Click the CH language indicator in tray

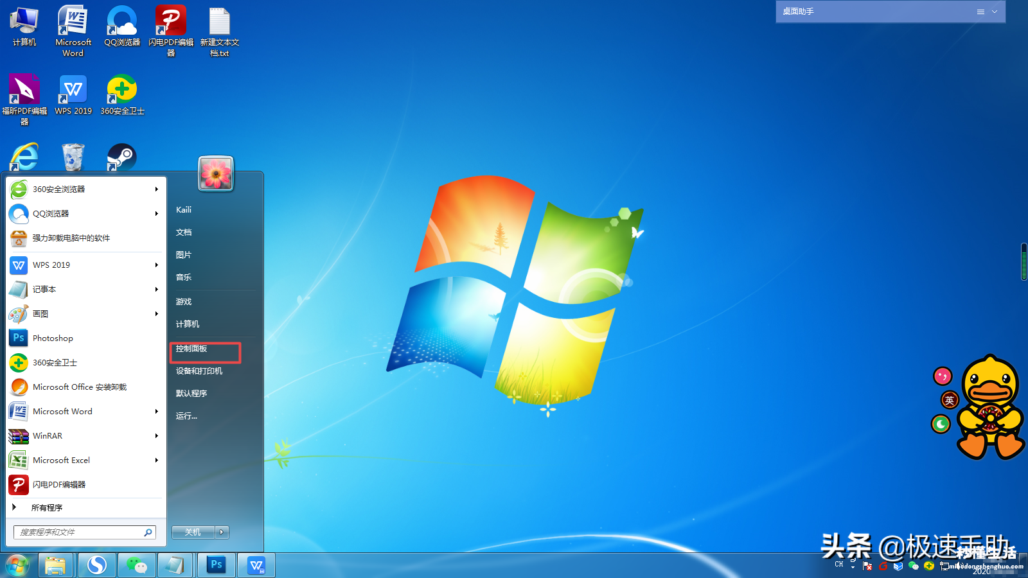[839, 565]
